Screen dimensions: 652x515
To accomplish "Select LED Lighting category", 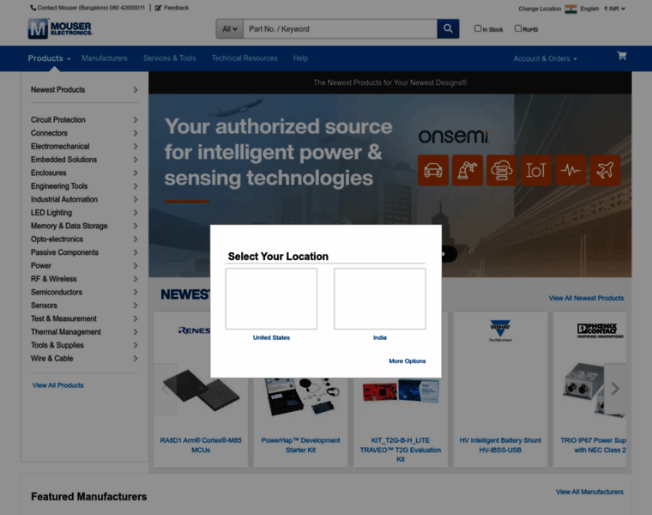I will pyautogui.click(x=51, y=213).
